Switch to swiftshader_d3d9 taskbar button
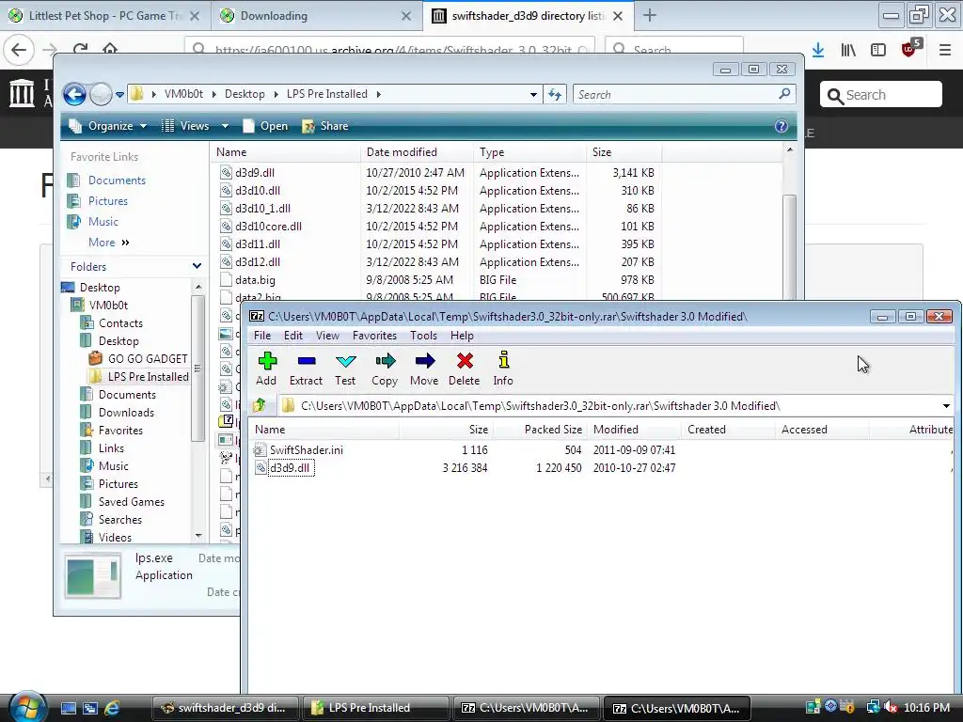Viewport: 963px width, 722px height. point(226,708)
